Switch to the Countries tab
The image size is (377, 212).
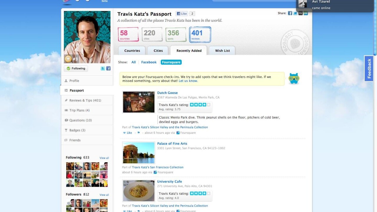132,51
